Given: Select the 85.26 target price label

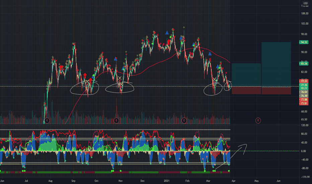Looking at the screenshot, I should point(304,64).
